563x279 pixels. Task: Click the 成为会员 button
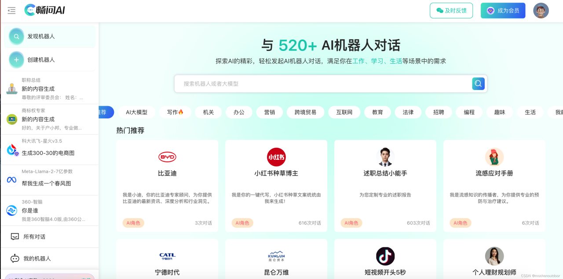point(503,11)
